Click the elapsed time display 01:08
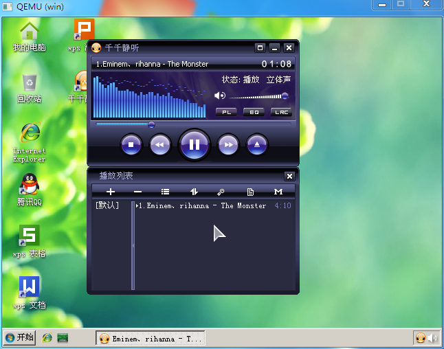 (x=276, y=64)
